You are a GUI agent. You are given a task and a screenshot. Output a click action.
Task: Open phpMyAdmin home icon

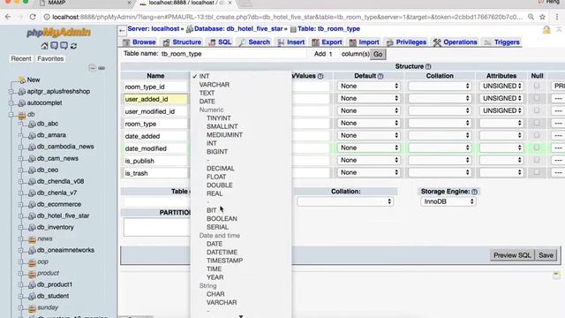[45, 46]
